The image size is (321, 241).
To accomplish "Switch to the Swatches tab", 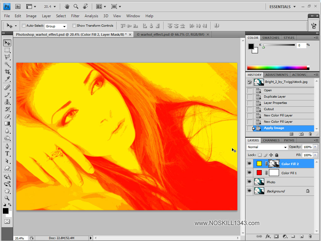I will 271,38.
